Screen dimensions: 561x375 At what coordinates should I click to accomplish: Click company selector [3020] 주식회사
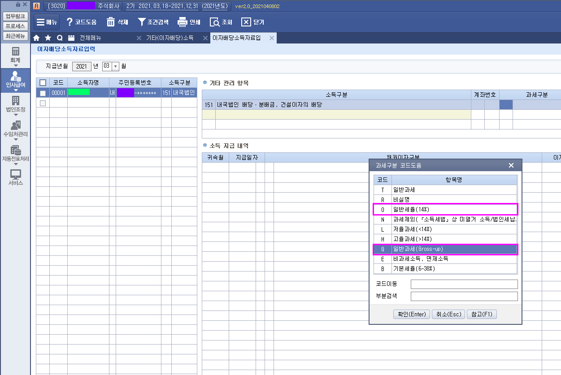pos(83,6)
